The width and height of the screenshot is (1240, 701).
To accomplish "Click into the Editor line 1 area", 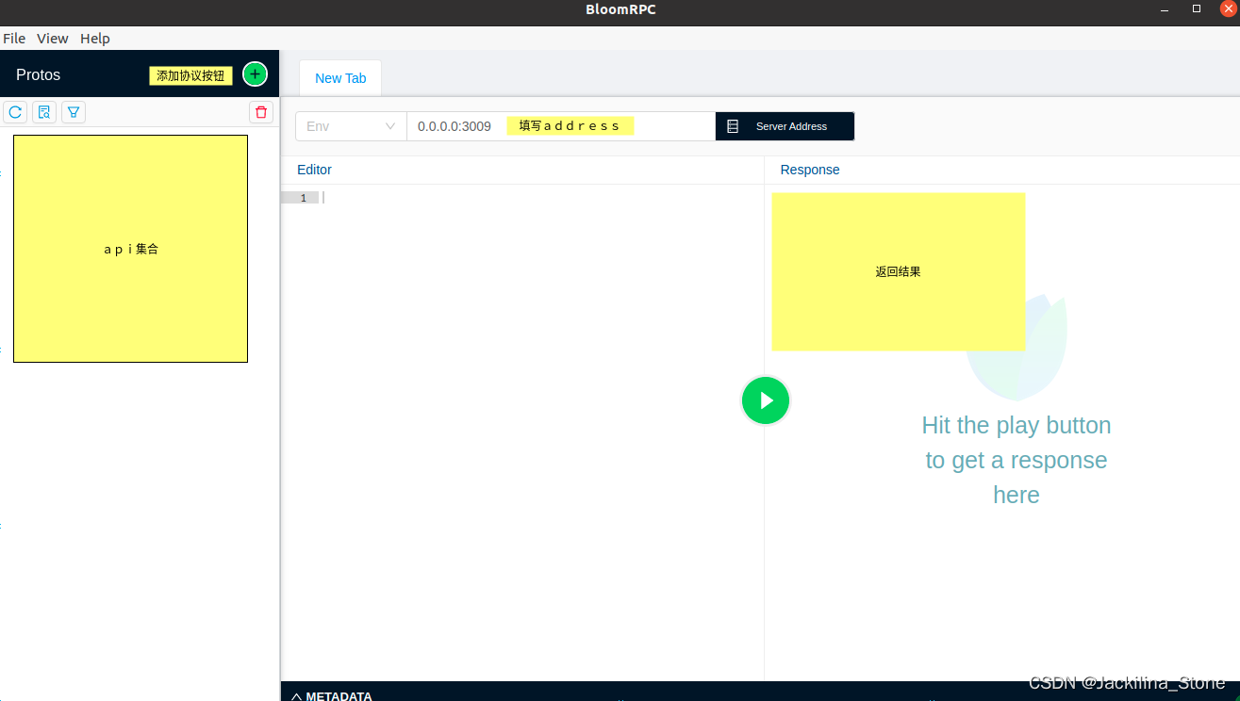I will tap(542, 198).
